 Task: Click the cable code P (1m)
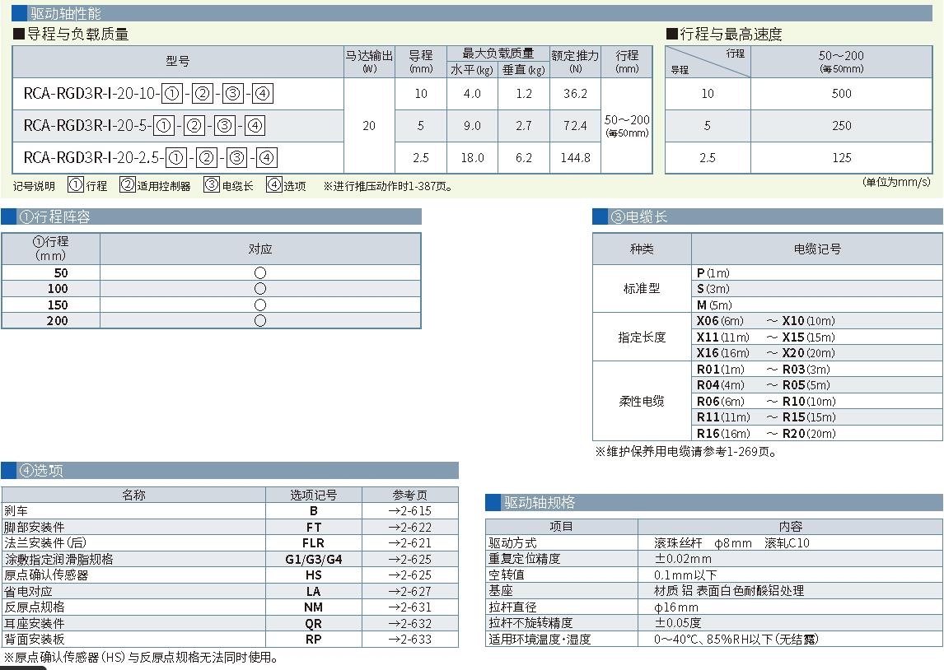point(713,273)
